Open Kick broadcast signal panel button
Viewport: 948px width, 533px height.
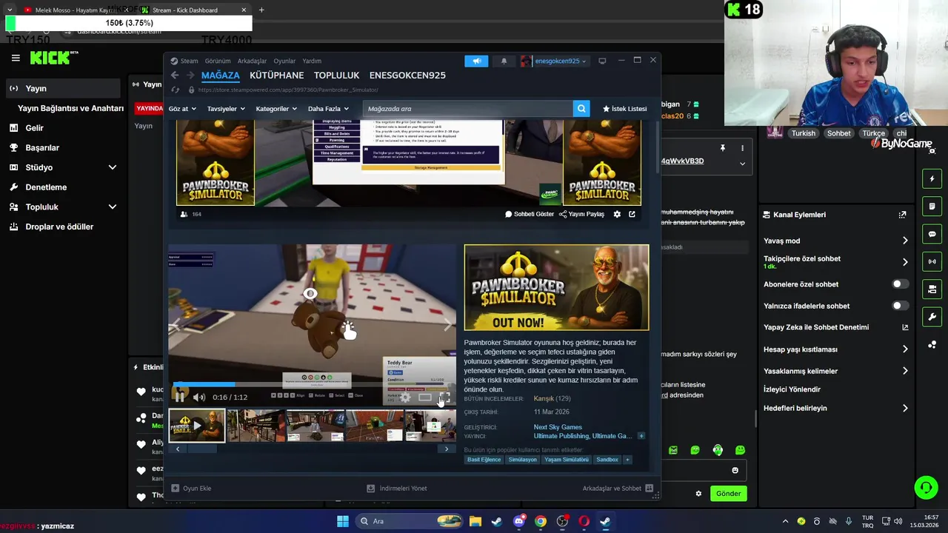coord(932,261)
